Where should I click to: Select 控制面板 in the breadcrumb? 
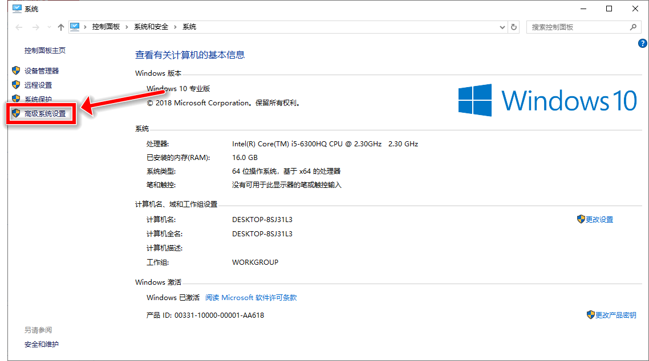tap(106, 27)
